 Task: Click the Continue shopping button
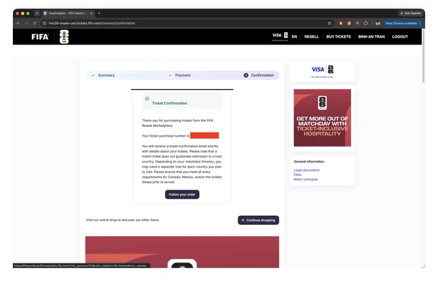click(x=258, y=220)
